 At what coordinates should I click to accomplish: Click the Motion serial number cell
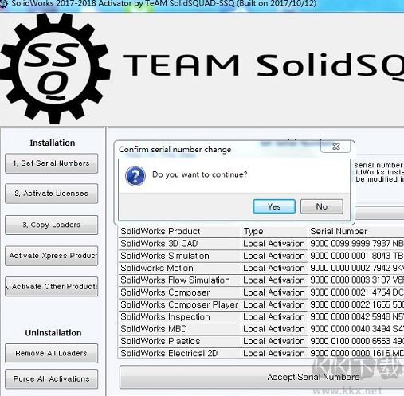point(356,268)
